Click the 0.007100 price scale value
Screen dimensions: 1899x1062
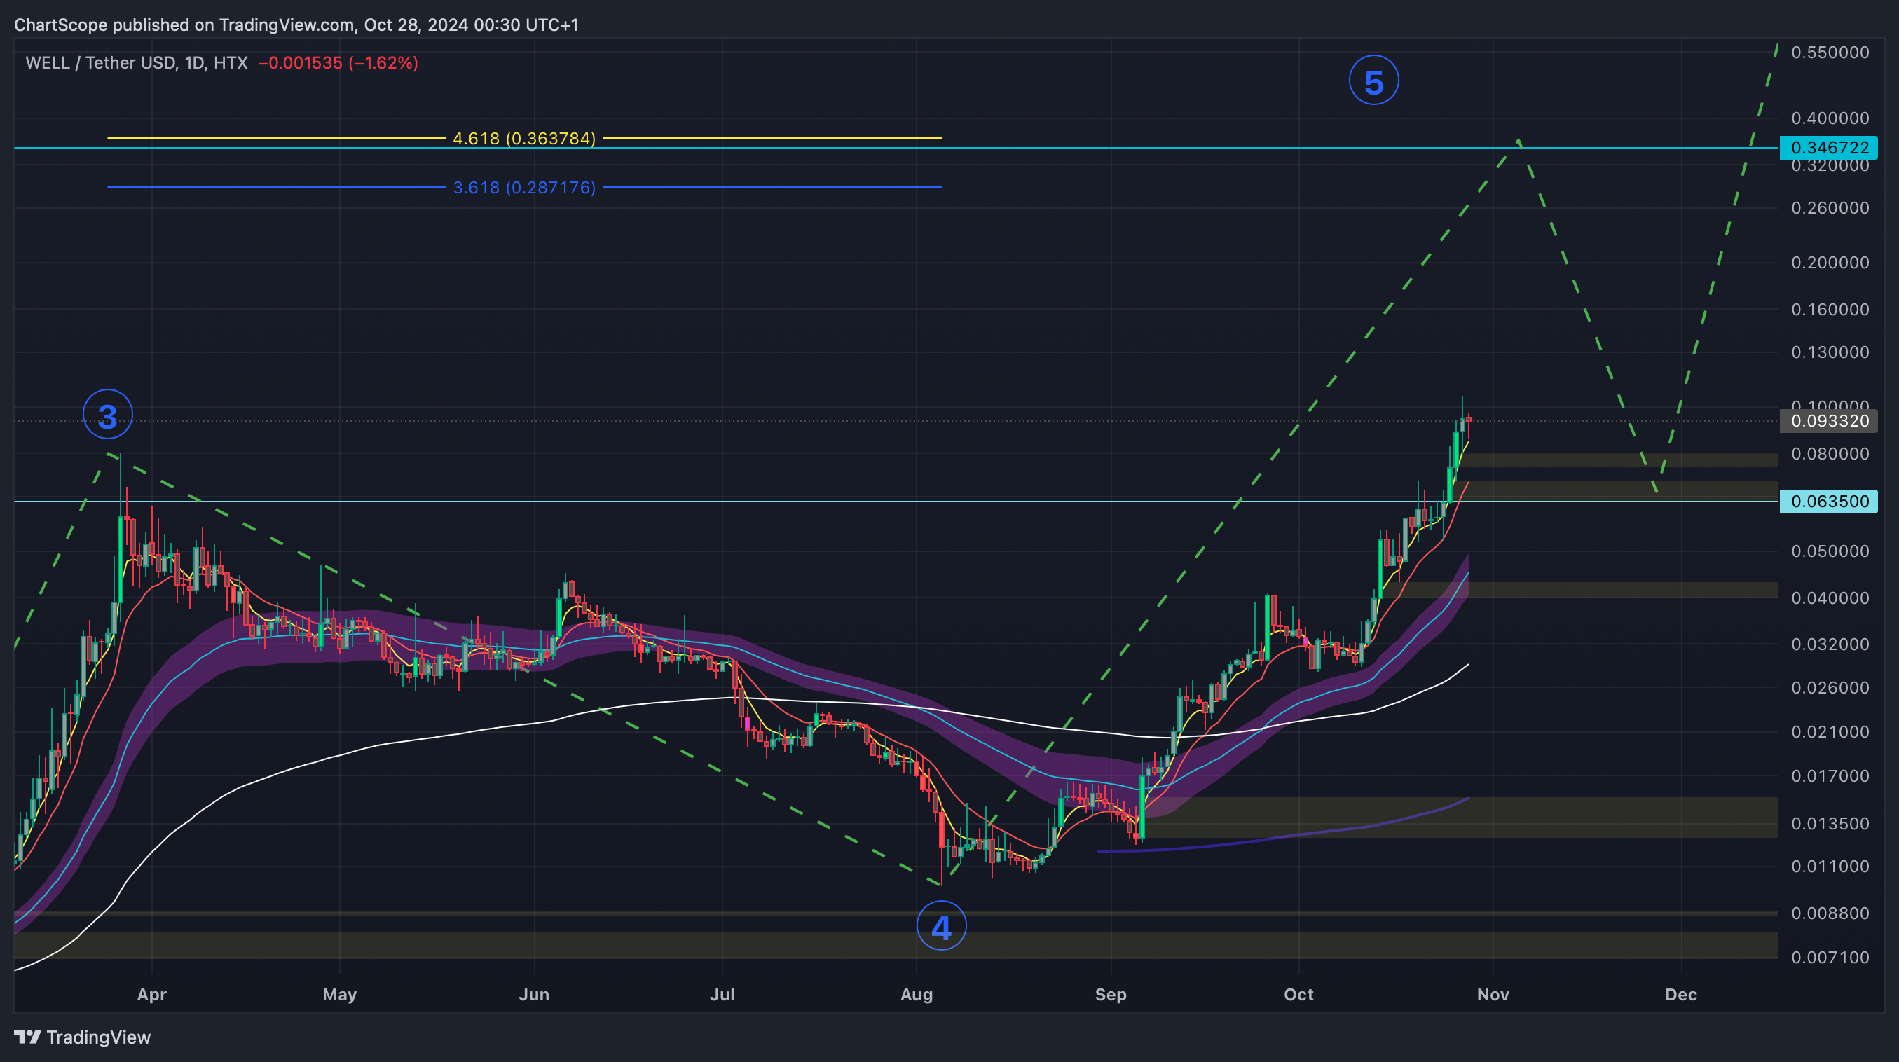(1830, 958)
